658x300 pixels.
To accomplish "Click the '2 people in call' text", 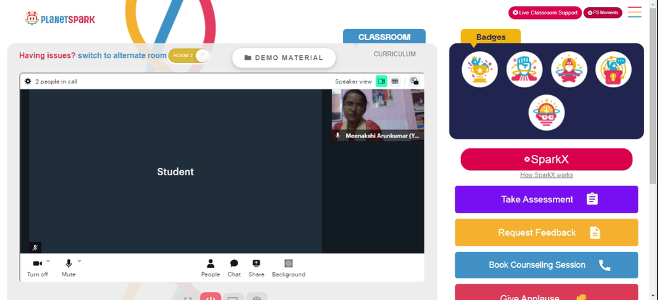I will (x=56, y=81).
